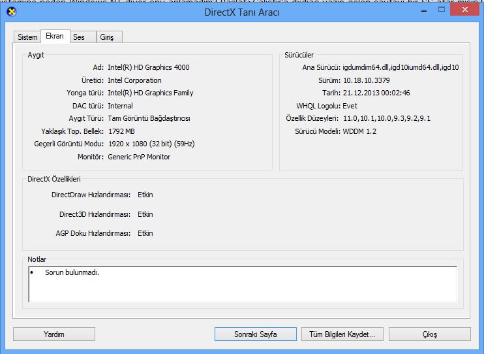This screenshot has height=354, width=484.
Task: Click 'Etkin' next to DirectDraw Hızlandırması
Action: pos(145,195)
